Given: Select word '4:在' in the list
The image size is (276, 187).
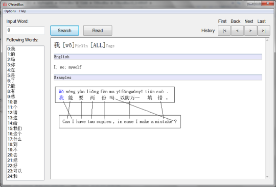Looking at the screenshot, I should tap(11, 70).
